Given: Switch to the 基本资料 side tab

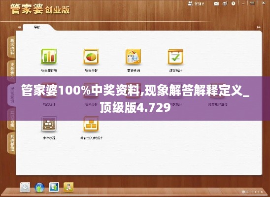Looking at the screenshot, I should click(x=11, y=47).
